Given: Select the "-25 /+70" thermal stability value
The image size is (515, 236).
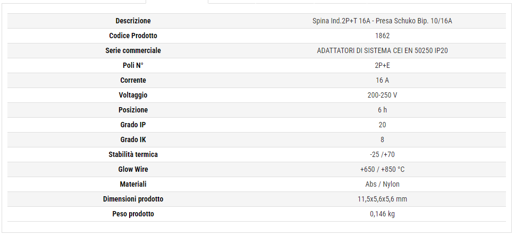Looking at the screenshot, I should [382, 154].
